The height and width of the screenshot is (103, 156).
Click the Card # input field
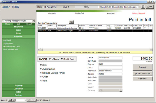point(110,58)
